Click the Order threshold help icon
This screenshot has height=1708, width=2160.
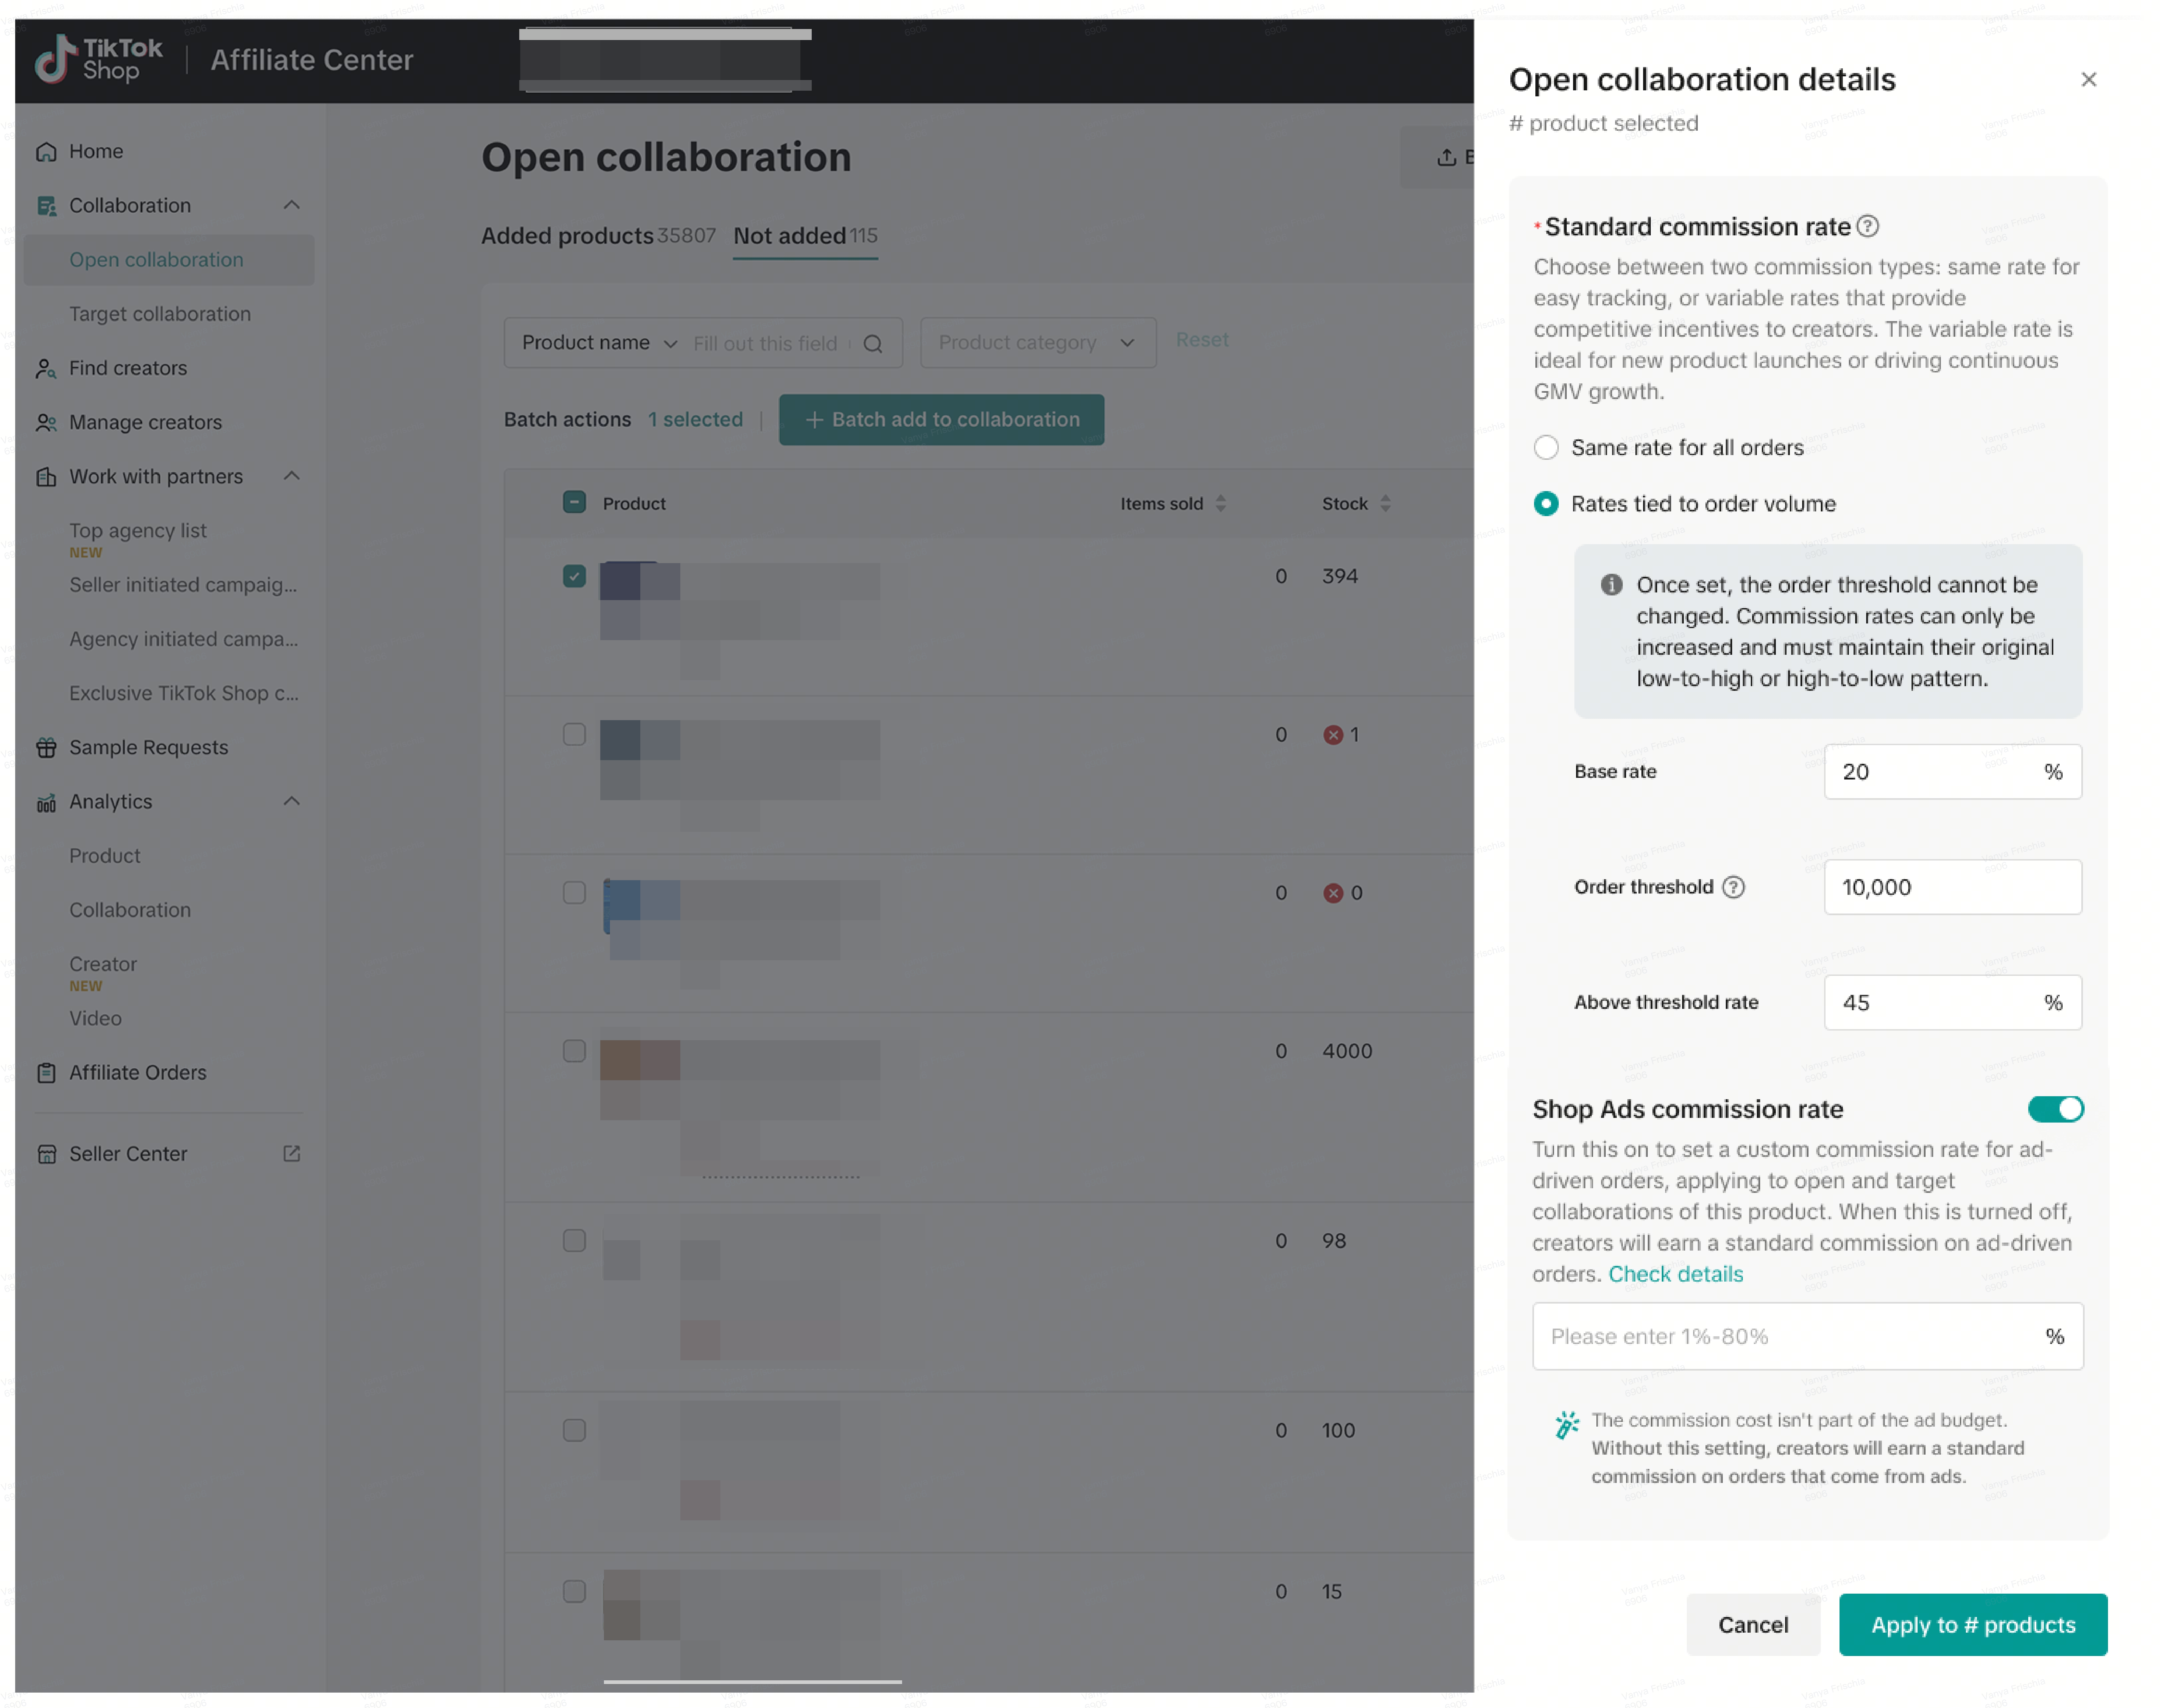coord(1733,887)
